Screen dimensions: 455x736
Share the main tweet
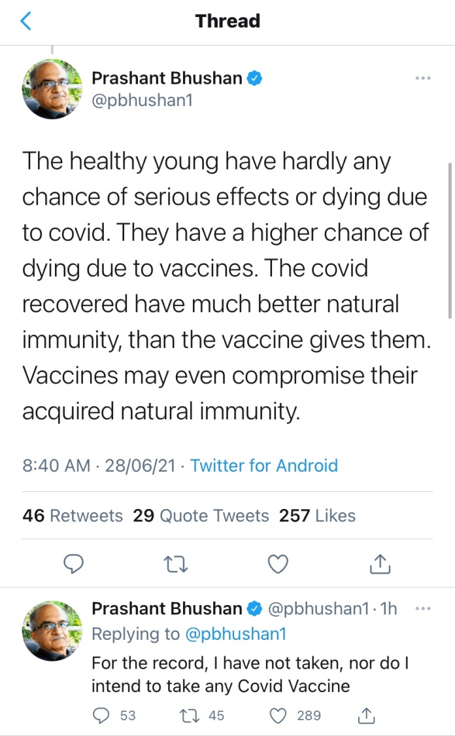click(380, 563)
